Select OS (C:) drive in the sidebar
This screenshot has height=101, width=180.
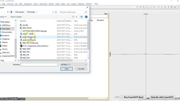coord(5,49)
